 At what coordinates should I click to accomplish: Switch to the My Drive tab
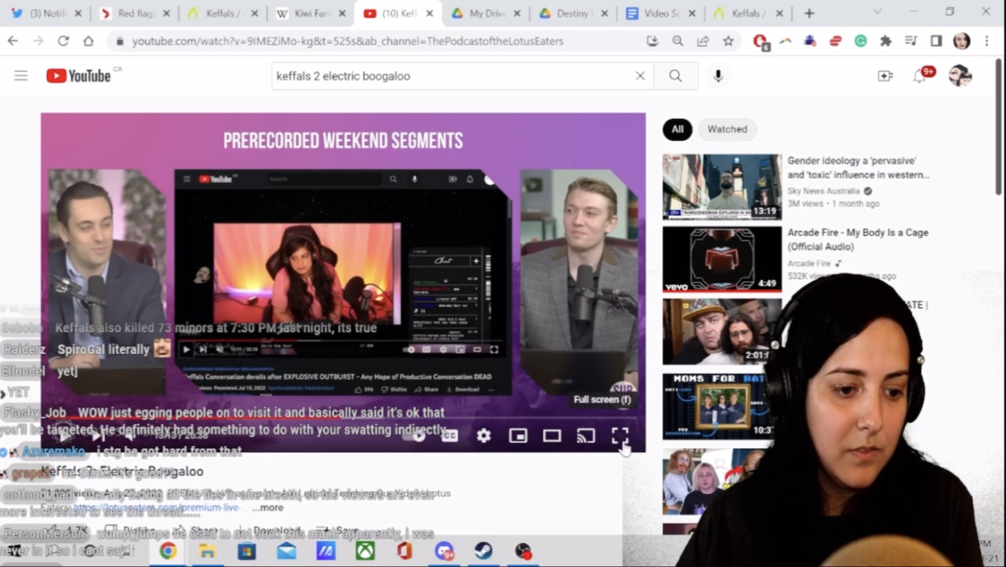pyautogui.click(x=487, y=14)
